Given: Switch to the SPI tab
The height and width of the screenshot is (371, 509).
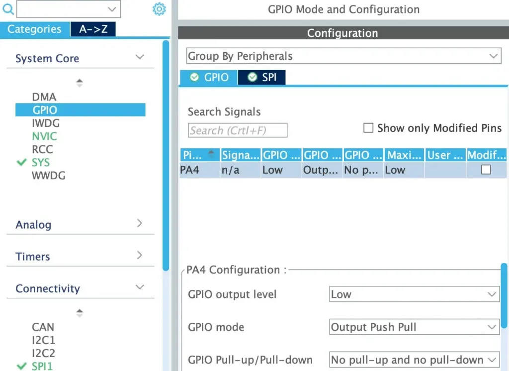Looking at the screenshot, I should tap(262, 77).
